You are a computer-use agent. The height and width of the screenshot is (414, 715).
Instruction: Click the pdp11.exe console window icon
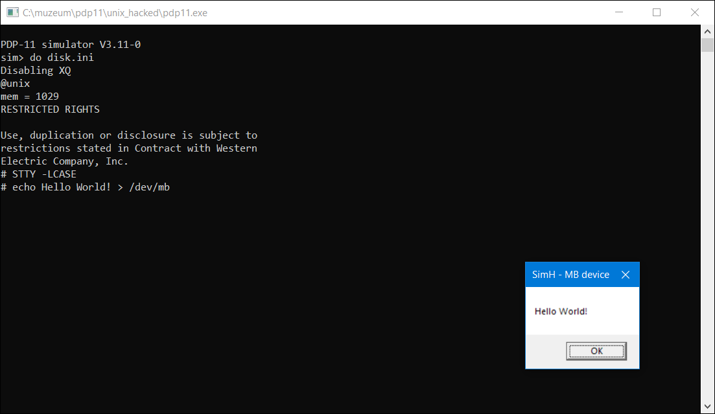click(x=12, y=13)
